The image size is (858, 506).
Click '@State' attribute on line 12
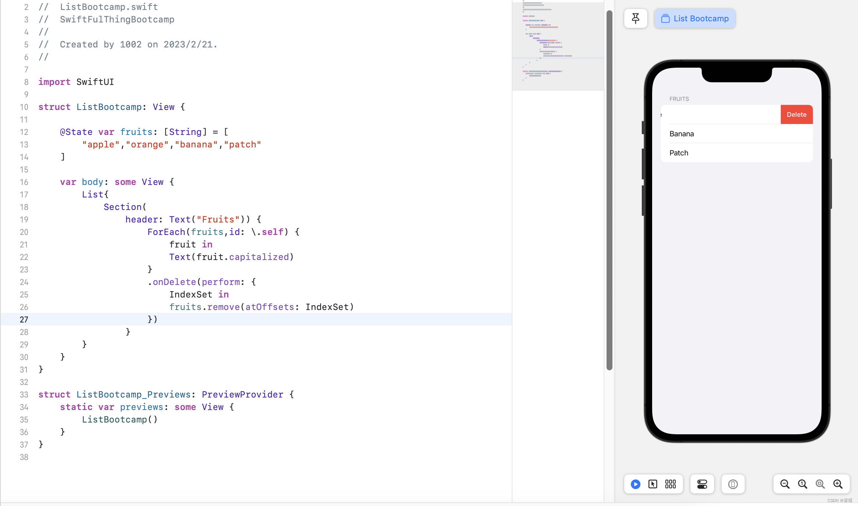(x=76, y=132)
